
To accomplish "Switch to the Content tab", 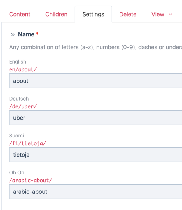I will [x=20, y=14].
